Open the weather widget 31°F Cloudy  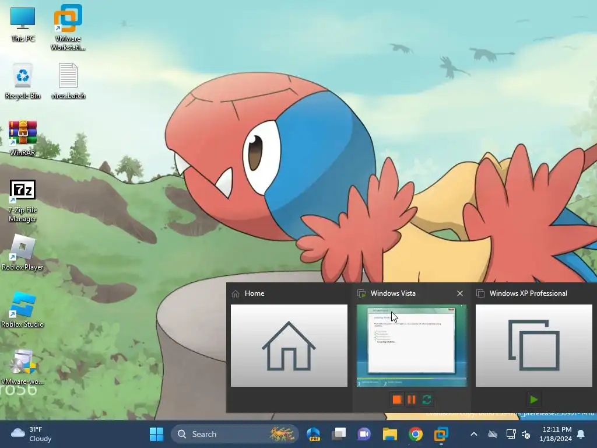32,434
